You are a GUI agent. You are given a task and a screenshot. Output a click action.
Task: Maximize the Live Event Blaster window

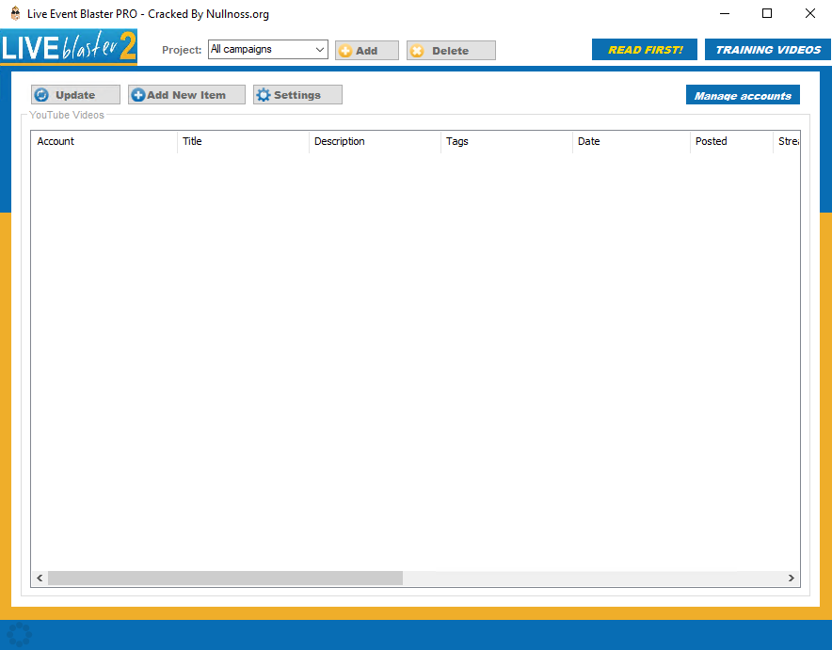click(x=767, y=13)
